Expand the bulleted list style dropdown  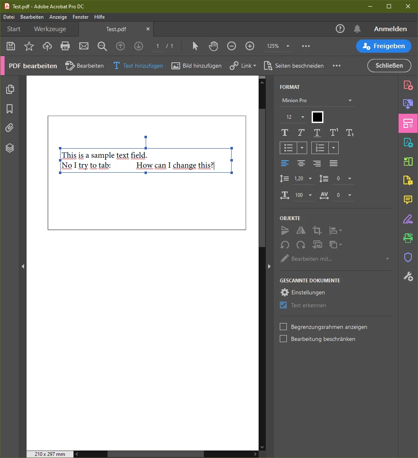(302, 148)
